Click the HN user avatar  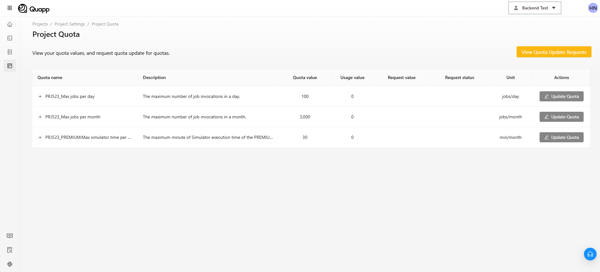(x=593, y=8)
